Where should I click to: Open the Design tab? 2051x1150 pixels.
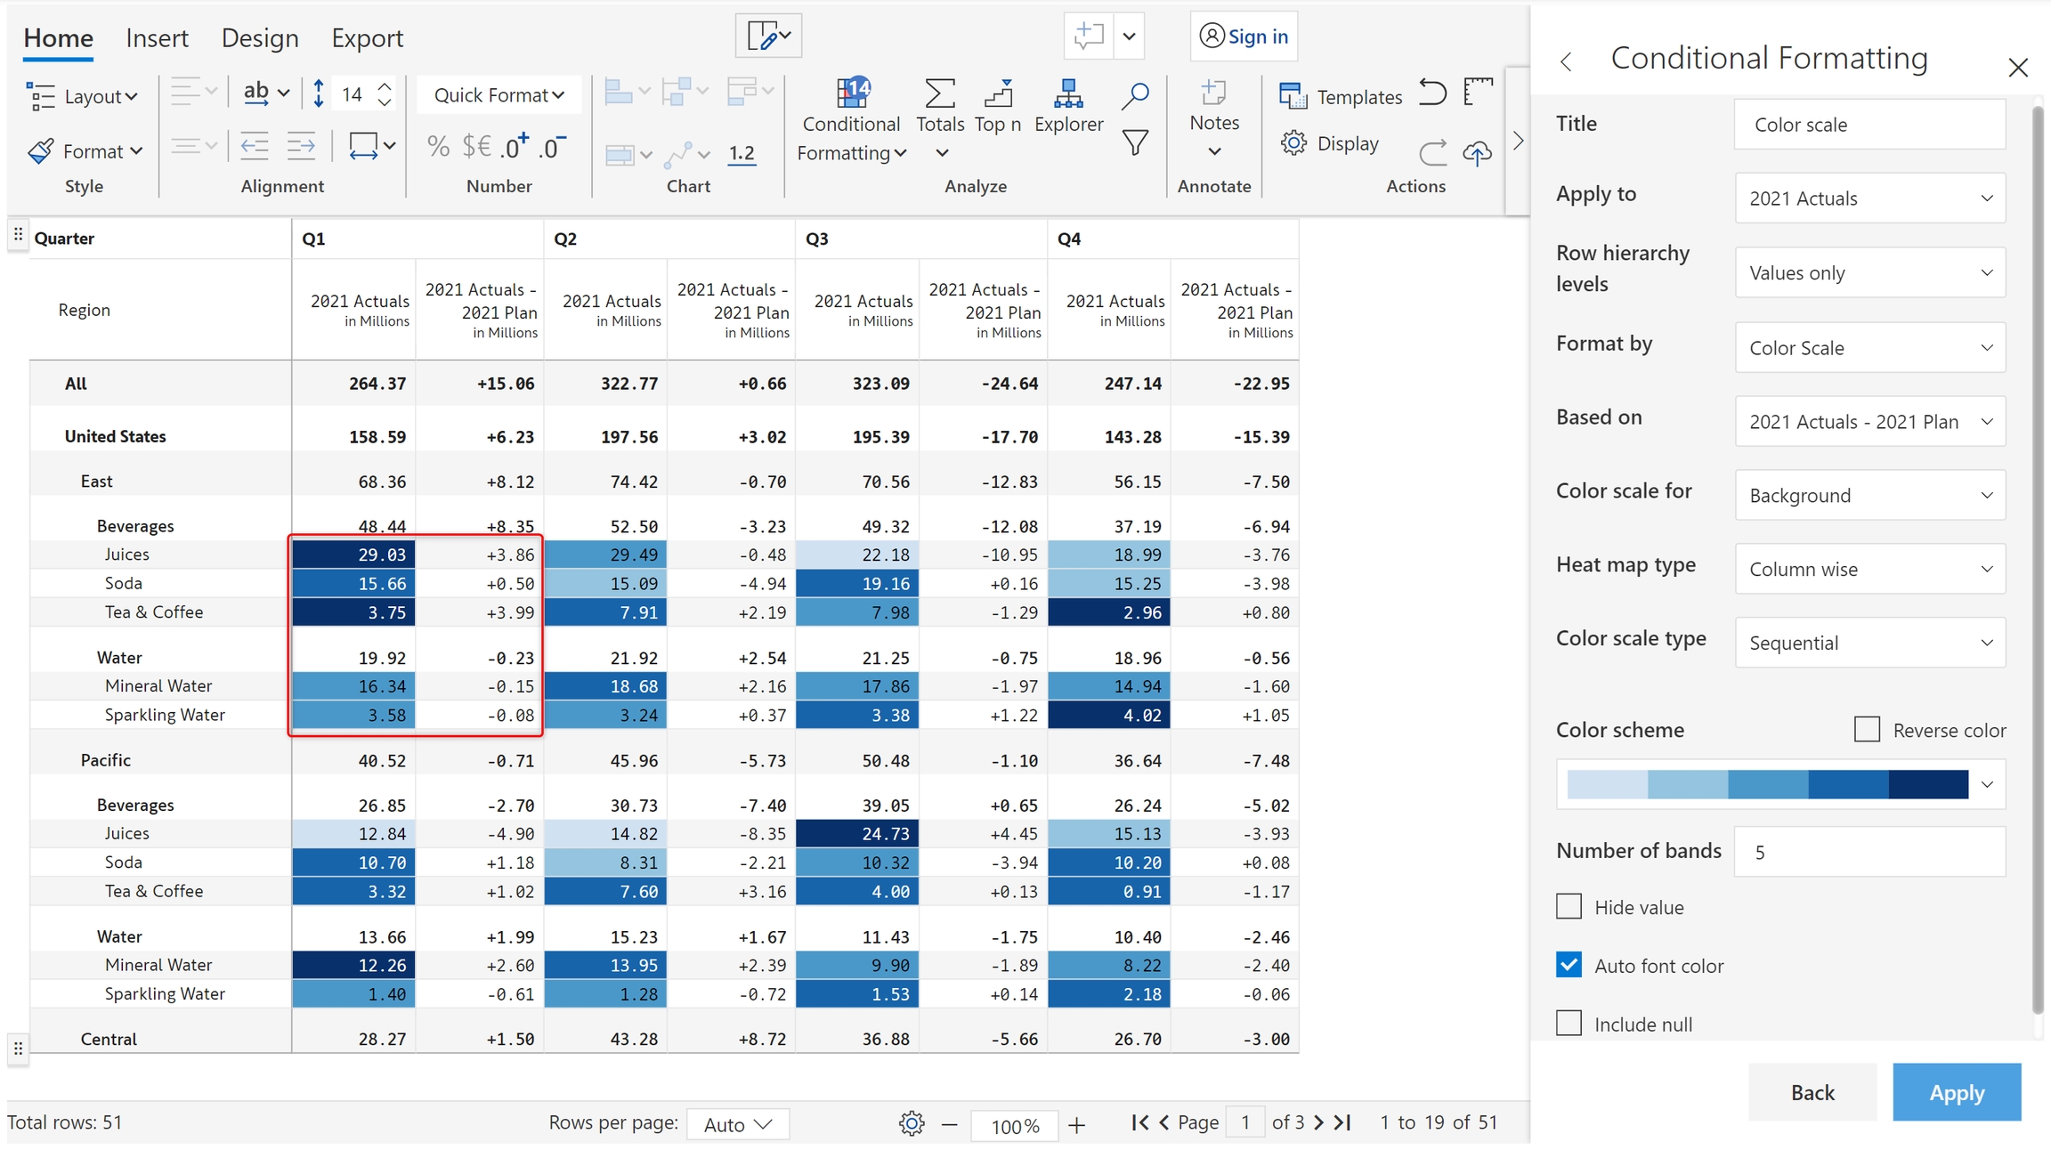pos(259,37)
